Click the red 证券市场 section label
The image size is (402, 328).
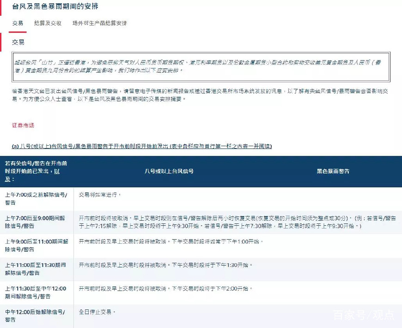[20, 125]
